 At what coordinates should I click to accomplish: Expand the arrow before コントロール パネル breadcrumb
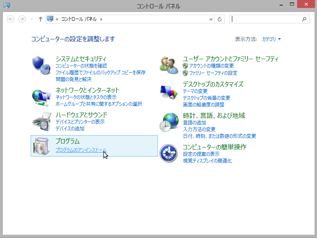[x=57, y=19]
